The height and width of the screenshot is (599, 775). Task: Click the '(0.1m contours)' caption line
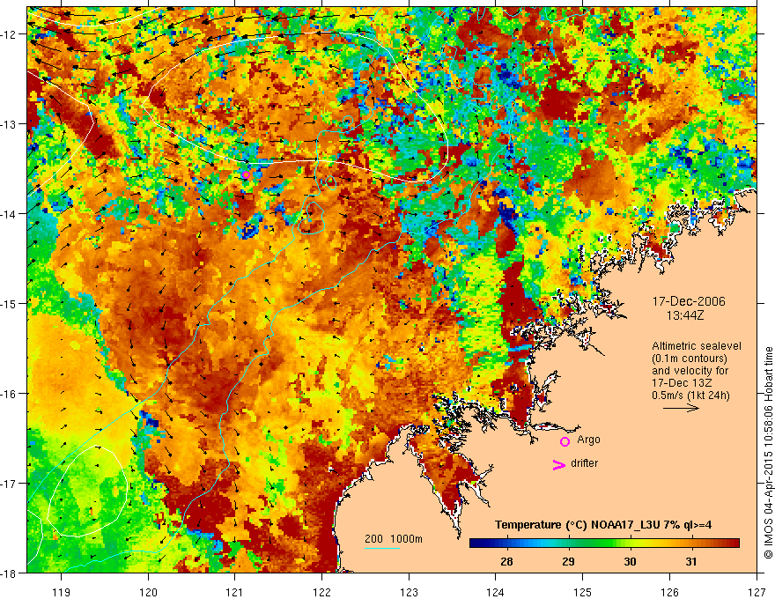pyautogui.click(x=690, y=359)
